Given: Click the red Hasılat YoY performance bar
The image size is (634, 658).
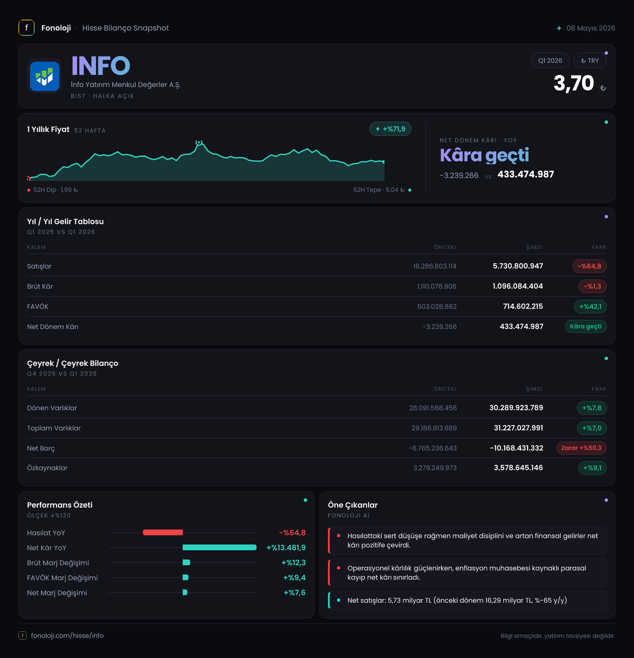Looking at the screenshot, I should click(x=163, y=532).
